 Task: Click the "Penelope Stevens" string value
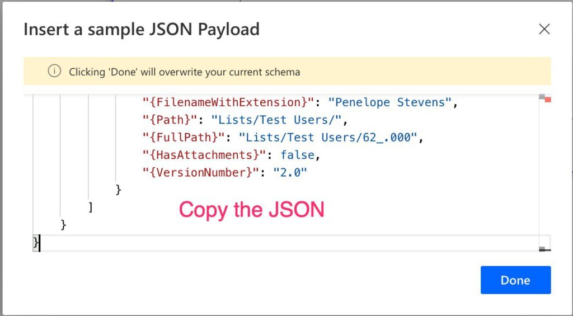click(390, 102)
